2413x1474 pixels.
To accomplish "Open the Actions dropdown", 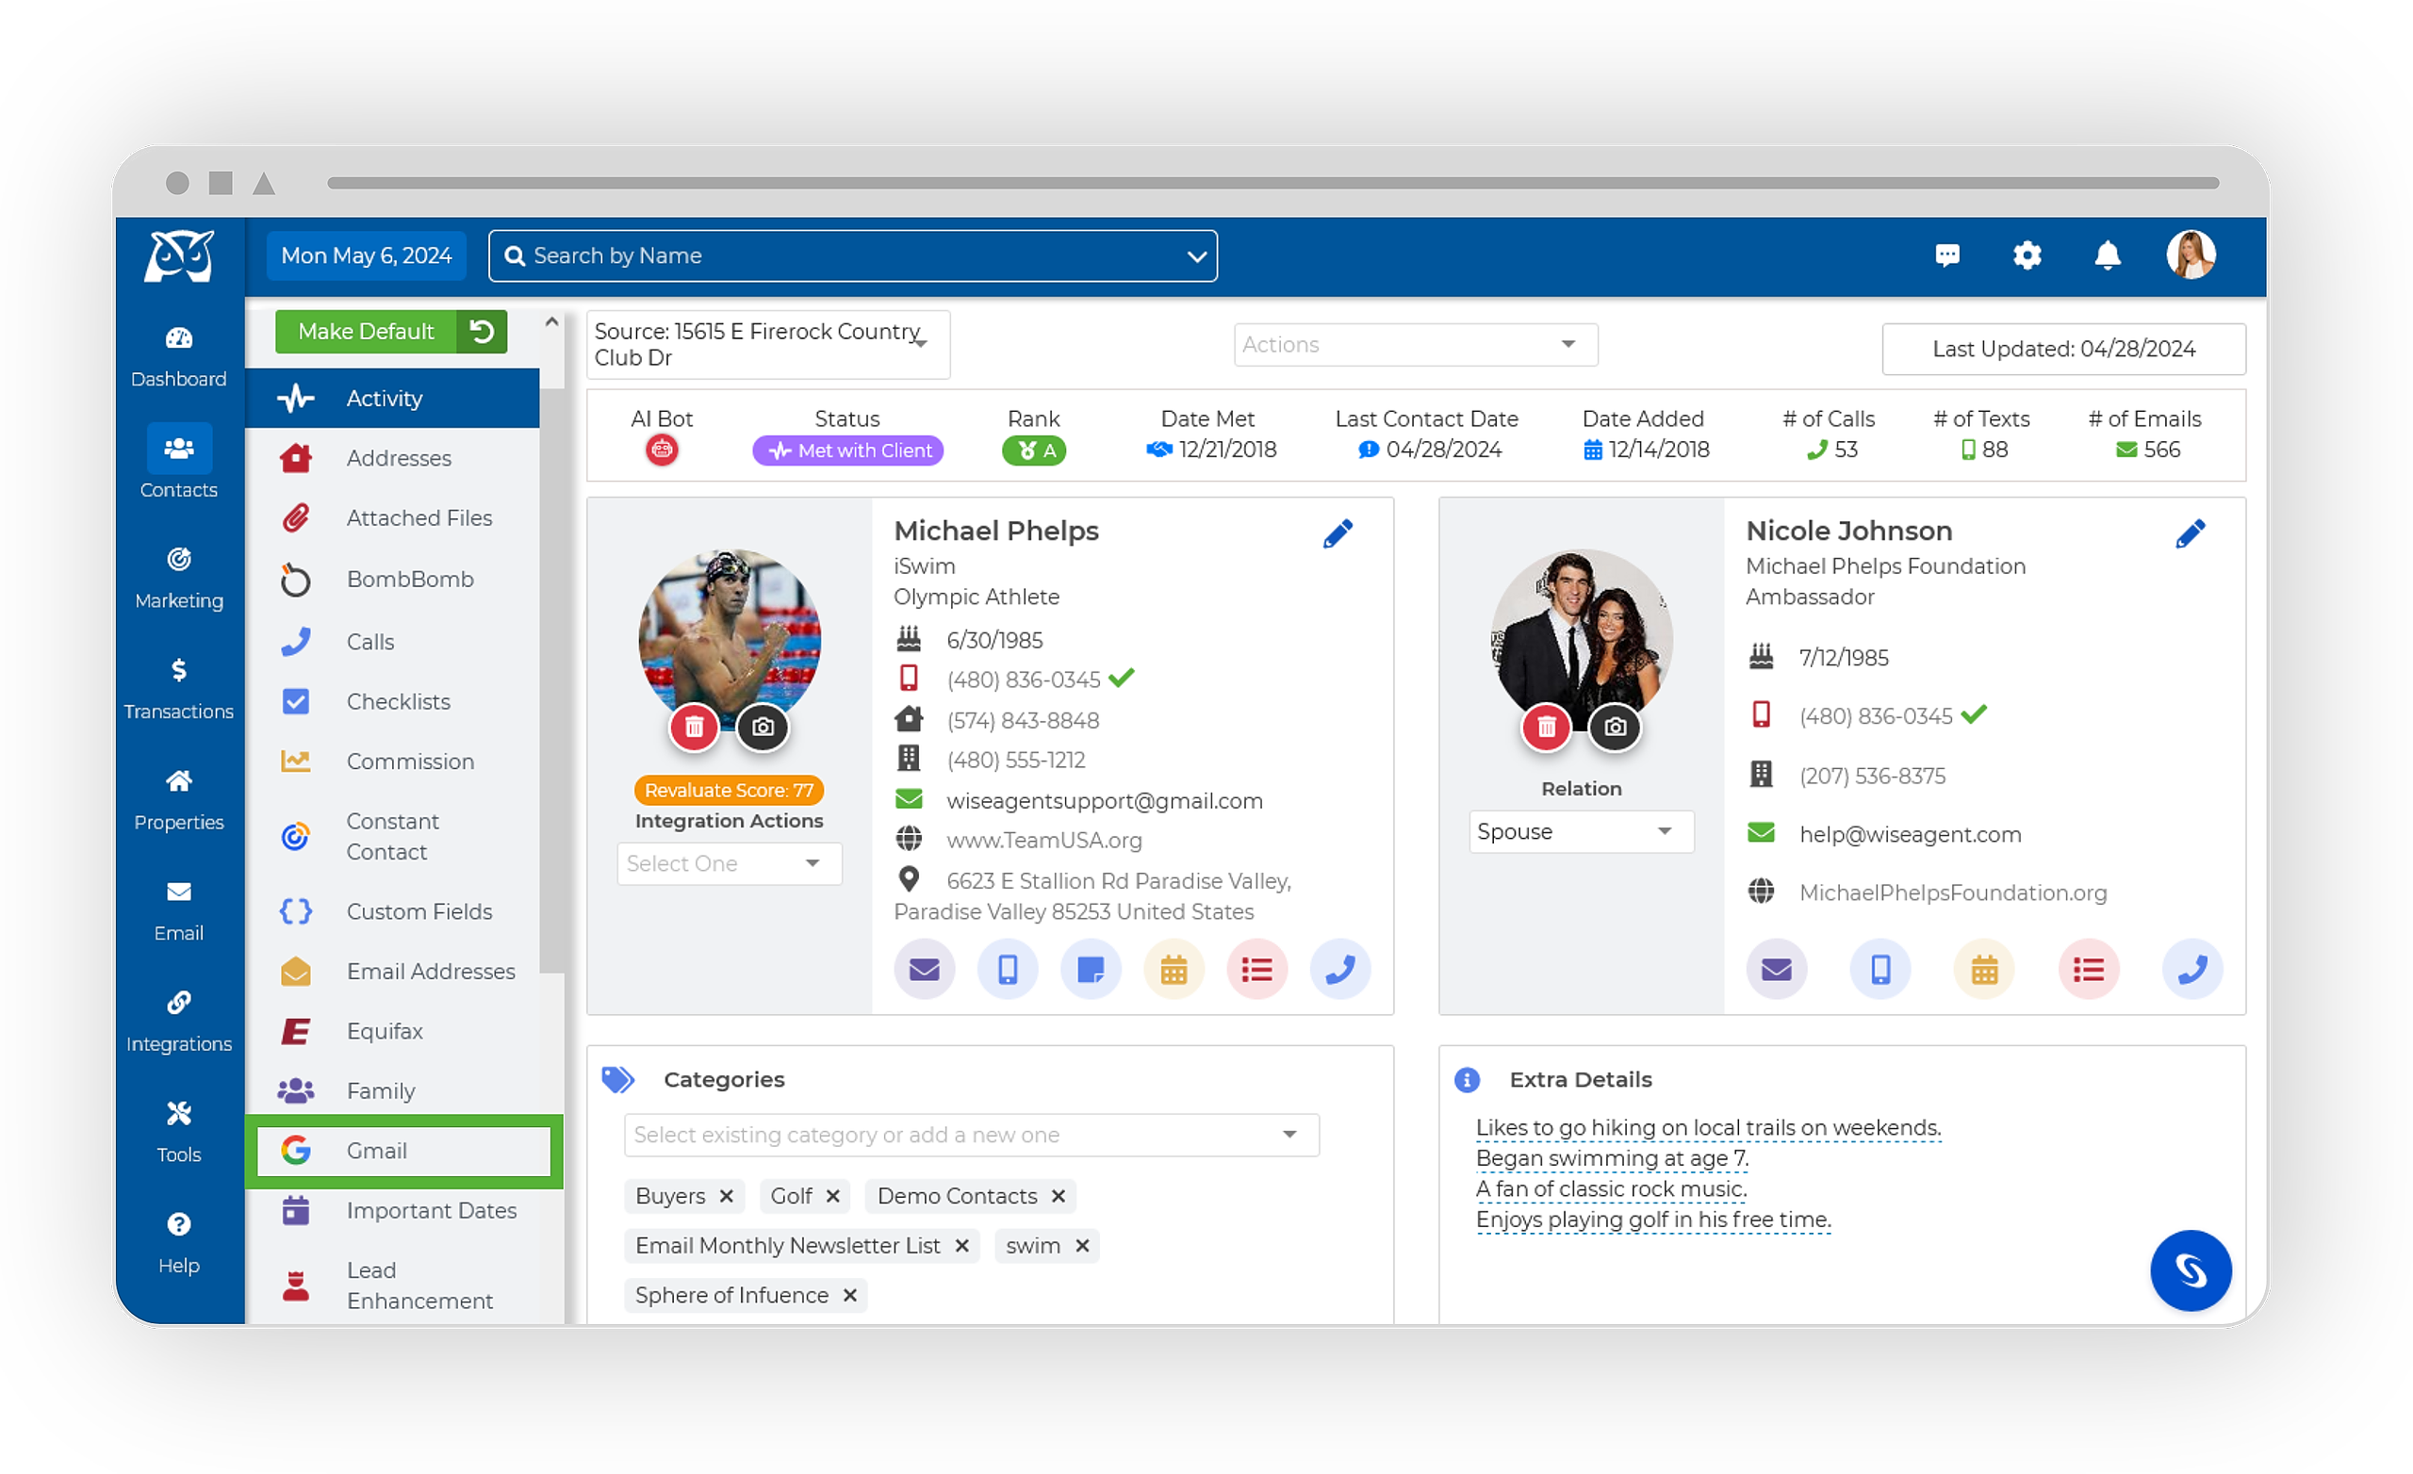I will [1415, 345].
